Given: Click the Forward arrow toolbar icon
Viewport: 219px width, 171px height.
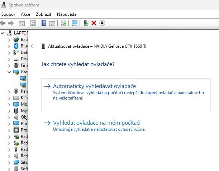Looking at the screenshot, I should pos(11,23).
